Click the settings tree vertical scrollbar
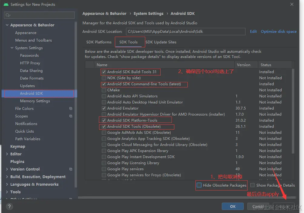The width and height of the screenshot is (304, 213). (76, 105)
